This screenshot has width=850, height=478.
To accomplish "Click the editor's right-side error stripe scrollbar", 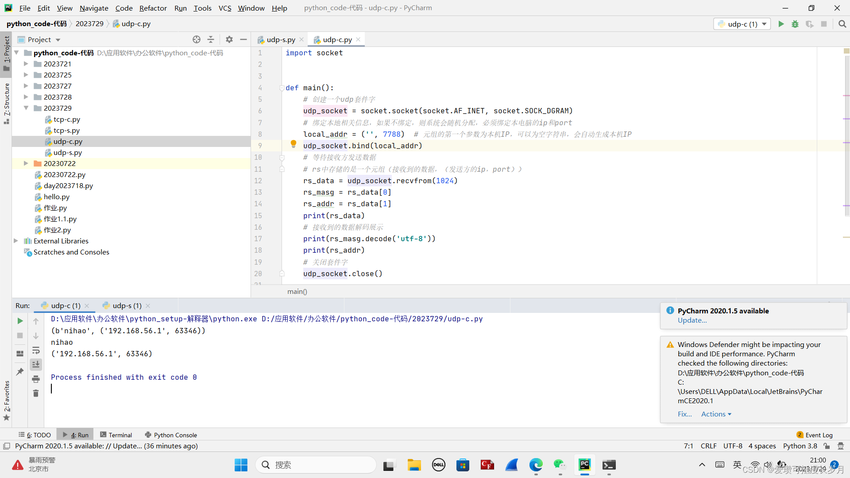I will coord(846,177).
